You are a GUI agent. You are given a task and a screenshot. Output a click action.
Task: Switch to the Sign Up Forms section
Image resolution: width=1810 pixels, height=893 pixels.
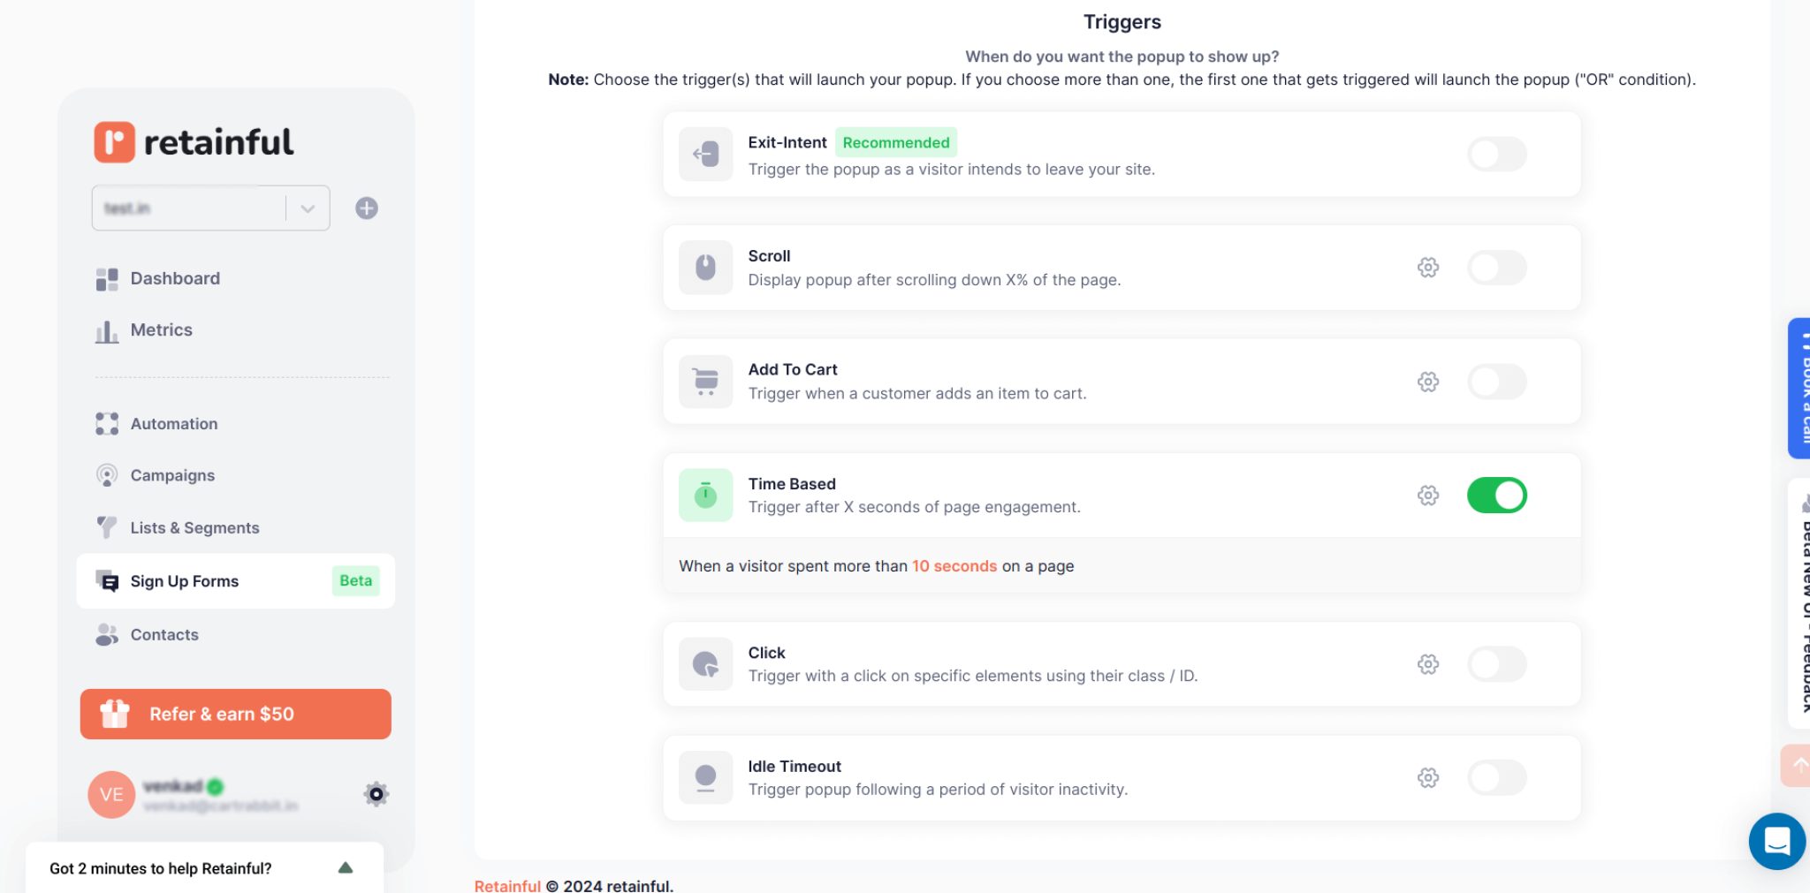(x=184, y=580)
